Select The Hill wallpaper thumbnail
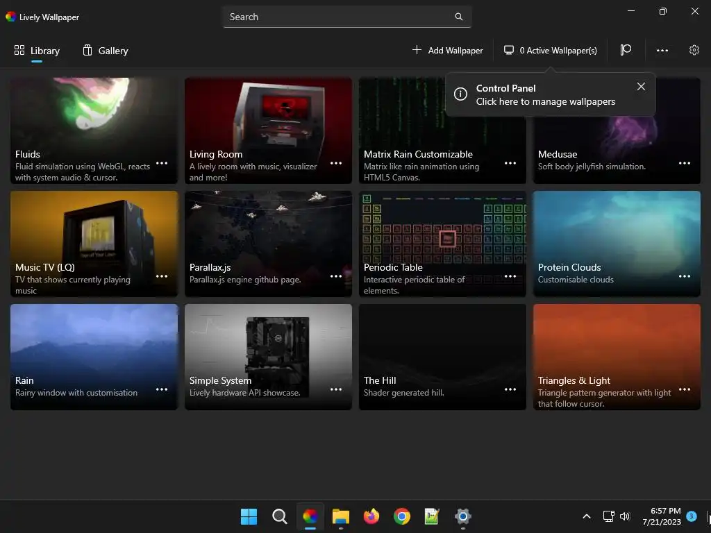 [x=442, y=357]
